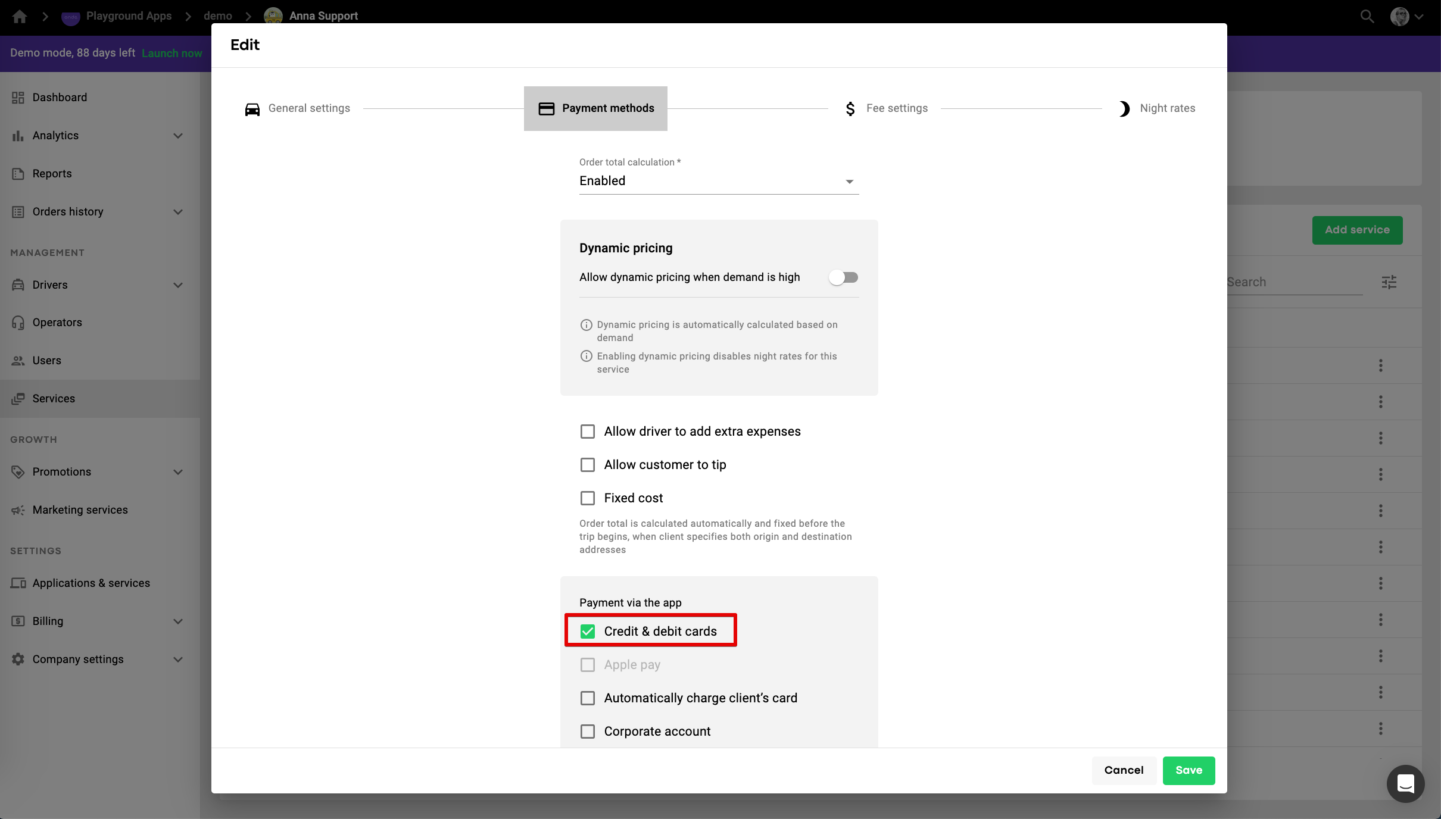Viewport: 1441px width, 819px height.
Task: Click the Launch now link
Action: coord(171,53)
